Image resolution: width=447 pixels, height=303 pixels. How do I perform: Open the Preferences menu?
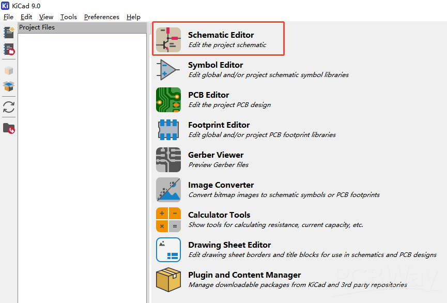click(101, 17)
